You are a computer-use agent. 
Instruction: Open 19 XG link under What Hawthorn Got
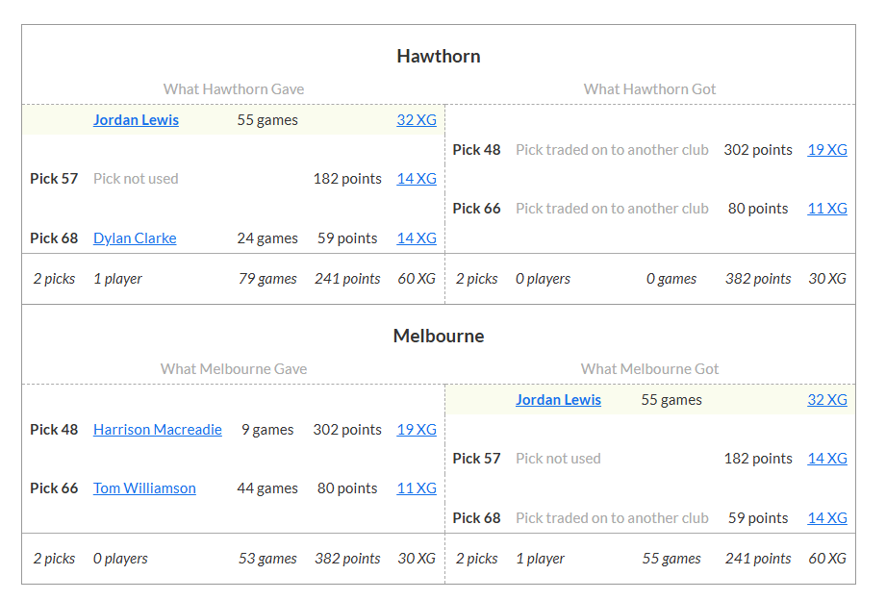(x=826, y=150)
